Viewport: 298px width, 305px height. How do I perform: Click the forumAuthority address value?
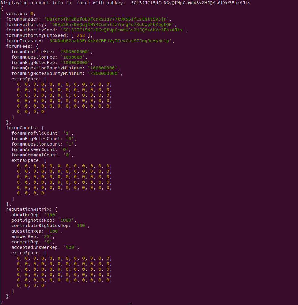pyautogui.click(x=111, y=24)
